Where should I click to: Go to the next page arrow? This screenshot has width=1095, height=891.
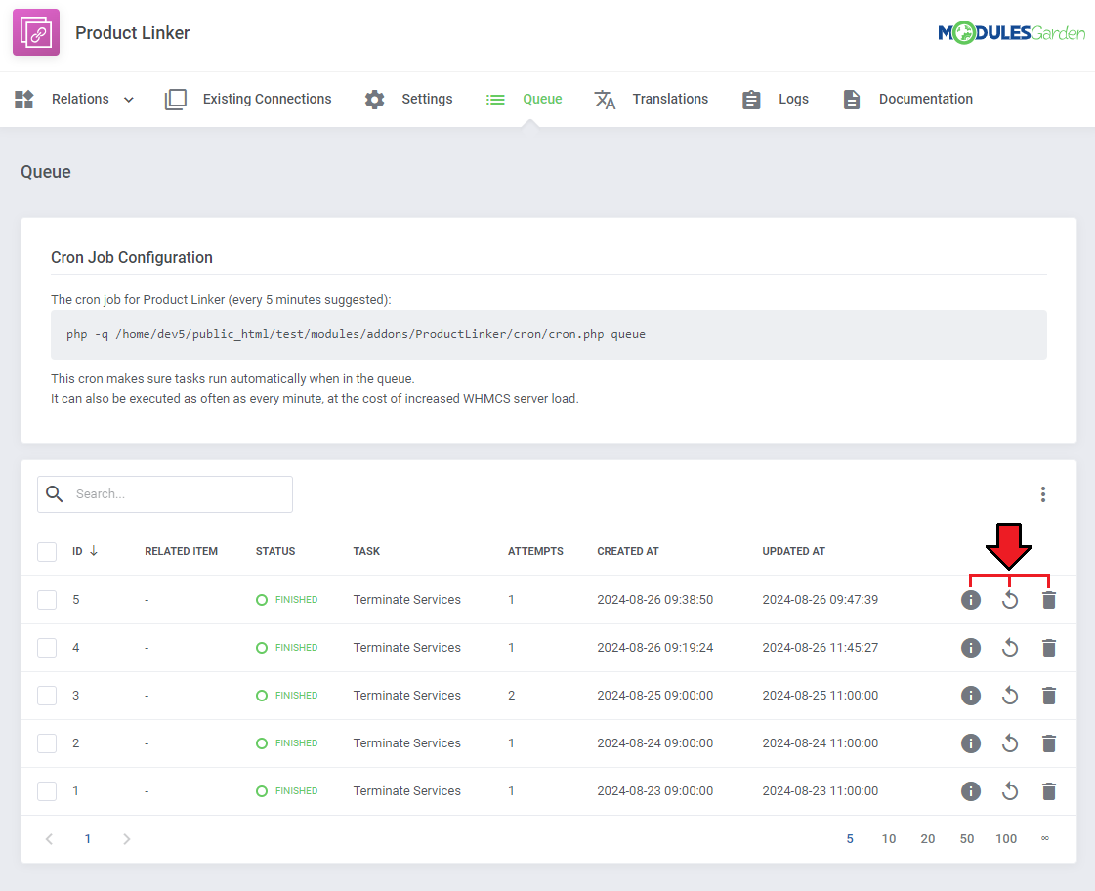click(126, 838)
